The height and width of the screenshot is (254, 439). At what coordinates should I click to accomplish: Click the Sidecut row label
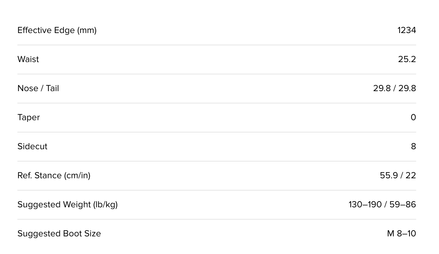click(x=32, y=146)
